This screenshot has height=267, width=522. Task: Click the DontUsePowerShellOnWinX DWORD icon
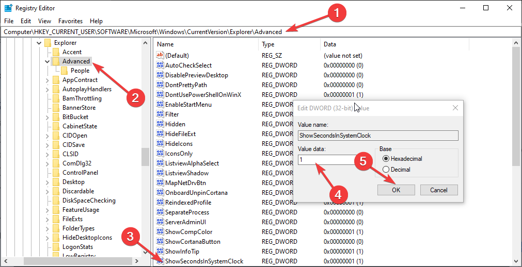[160, 95]
